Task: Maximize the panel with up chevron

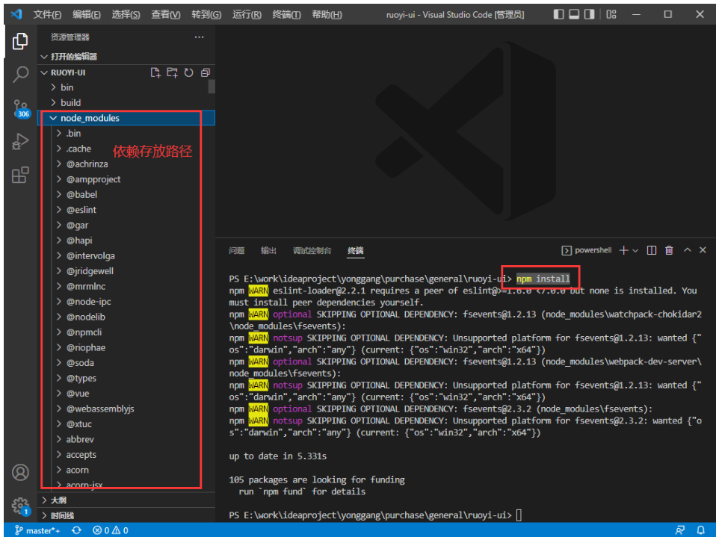Action: pos(688,249)
